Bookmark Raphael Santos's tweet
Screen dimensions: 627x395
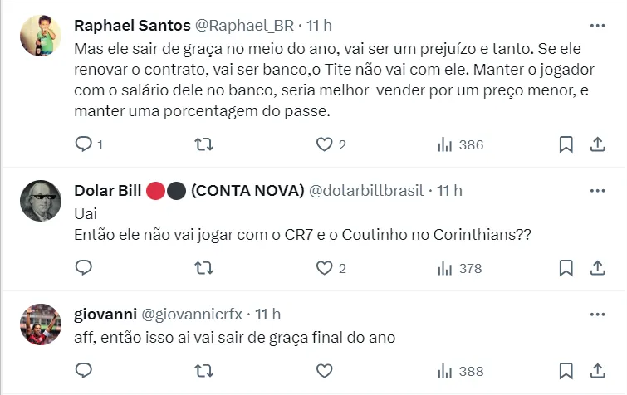tap(566, 144)
